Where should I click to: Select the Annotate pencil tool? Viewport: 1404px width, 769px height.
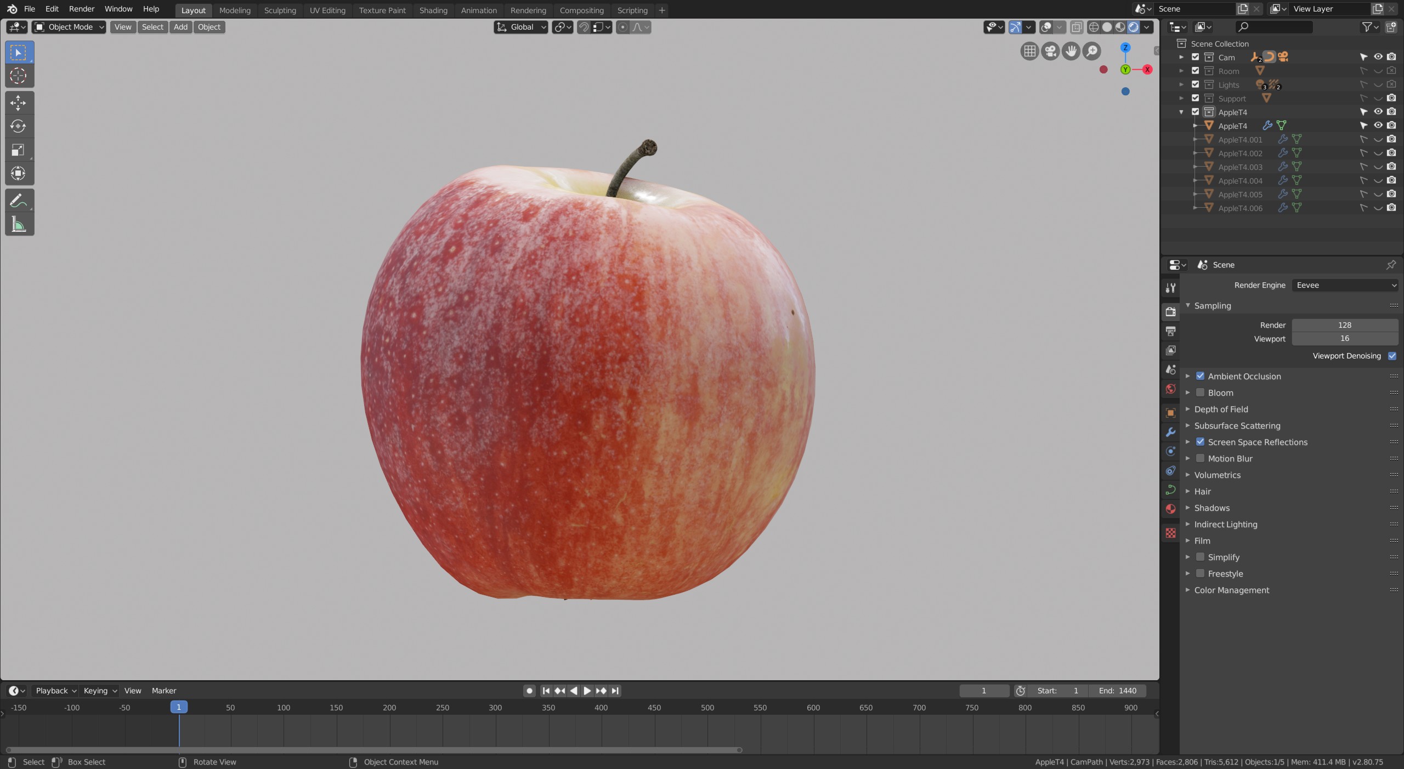tap(19, 201)
